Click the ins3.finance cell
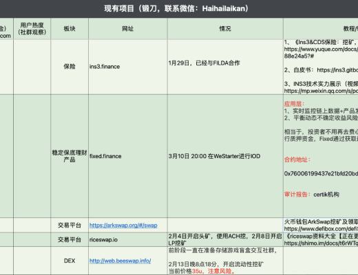 point(128,67)
